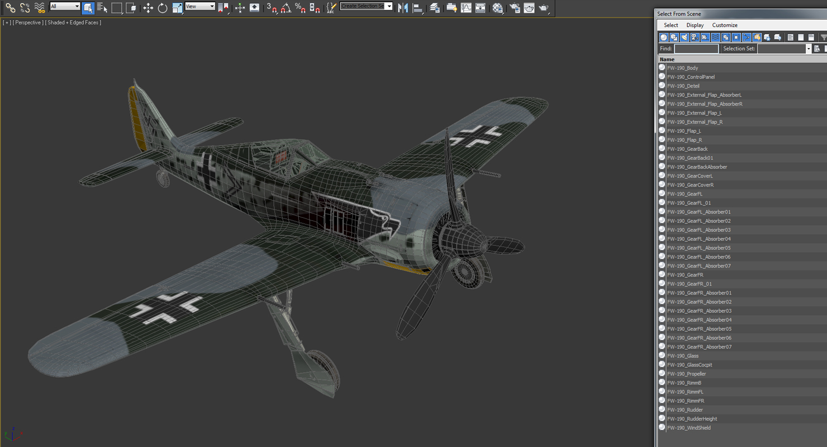Toggle Display Cameras filter
The width and height of the screenshot is (827, 447).
tap(695, 37)
